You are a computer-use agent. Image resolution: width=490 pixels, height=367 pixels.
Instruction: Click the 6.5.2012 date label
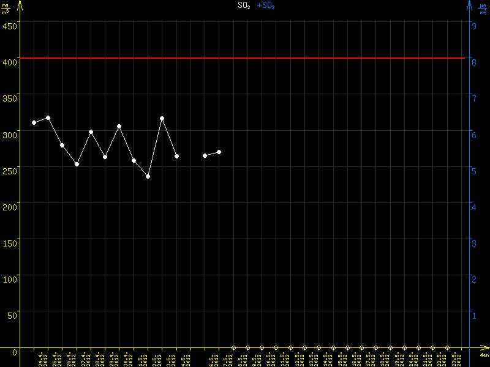tap(214, 359)
